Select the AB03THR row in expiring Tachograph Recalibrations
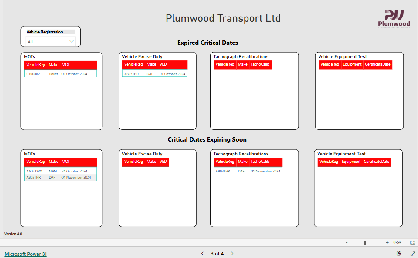The image size is (418, 258). (x=248, y=171)
